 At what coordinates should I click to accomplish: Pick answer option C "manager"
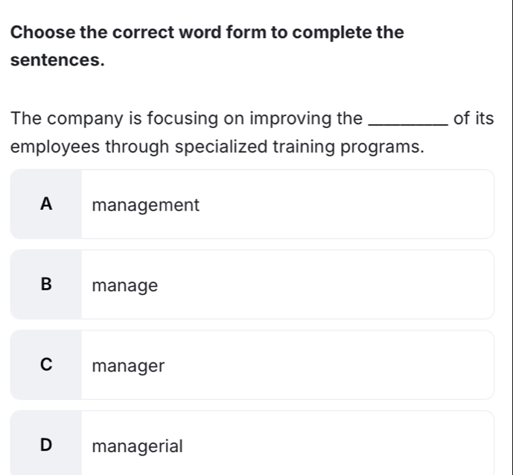click(x=252, y=366)
